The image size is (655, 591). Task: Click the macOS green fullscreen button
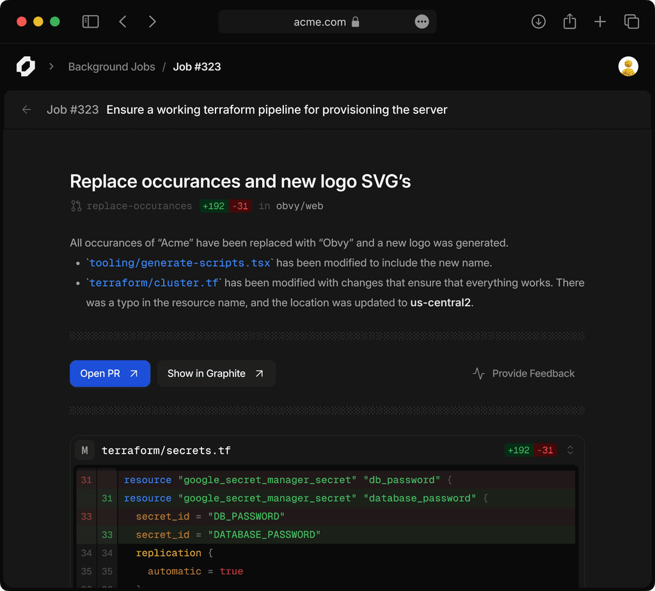(x=55, y=22)
